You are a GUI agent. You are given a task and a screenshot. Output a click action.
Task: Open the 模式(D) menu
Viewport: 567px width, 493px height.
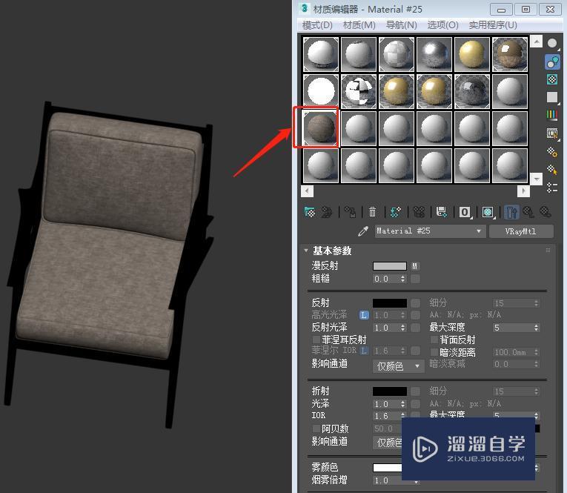pos(317,25)
